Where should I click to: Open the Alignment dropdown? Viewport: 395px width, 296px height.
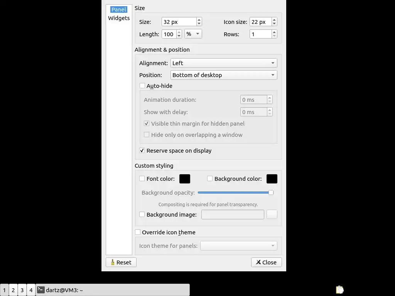[x=224, y=63]
